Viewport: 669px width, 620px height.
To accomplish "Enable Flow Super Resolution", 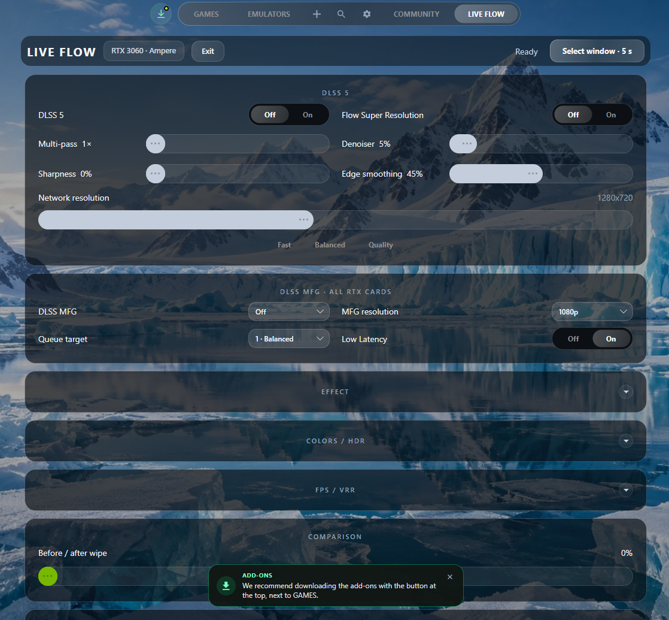I will [611, 115].
